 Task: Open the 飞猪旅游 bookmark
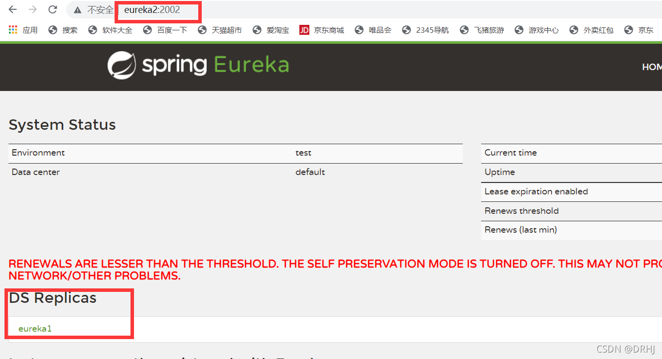tap(482, 30)
